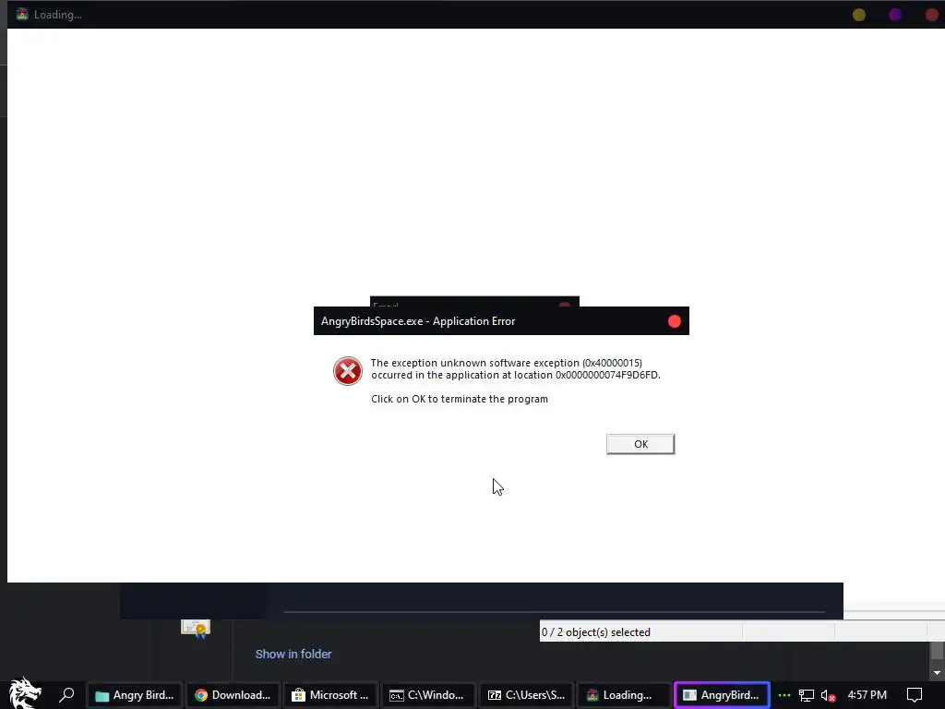The image size is (945, 709).
Task: Click the muted volume tray icon
Action: tap(828, 696)
